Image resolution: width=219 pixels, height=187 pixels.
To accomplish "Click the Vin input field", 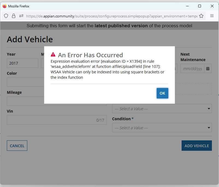I will pyautogui.click(x=57, y=120).
